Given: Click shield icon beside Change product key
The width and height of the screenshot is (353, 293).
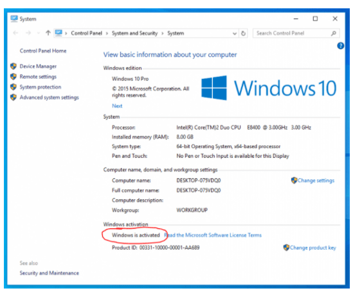Looking at the screenshot, I should pyautogui.click(x=286, y=247).
